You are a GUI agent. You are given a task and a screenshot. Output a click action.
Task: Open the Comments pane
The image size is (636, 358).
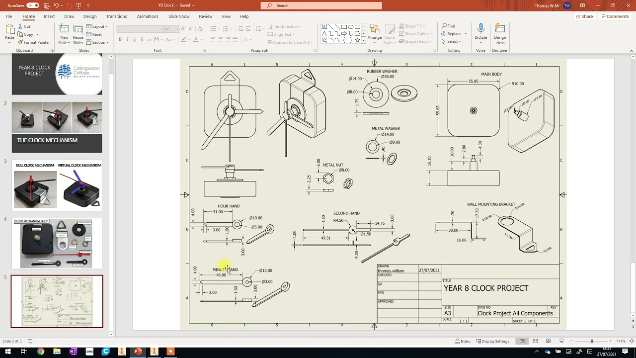point(615,16)
